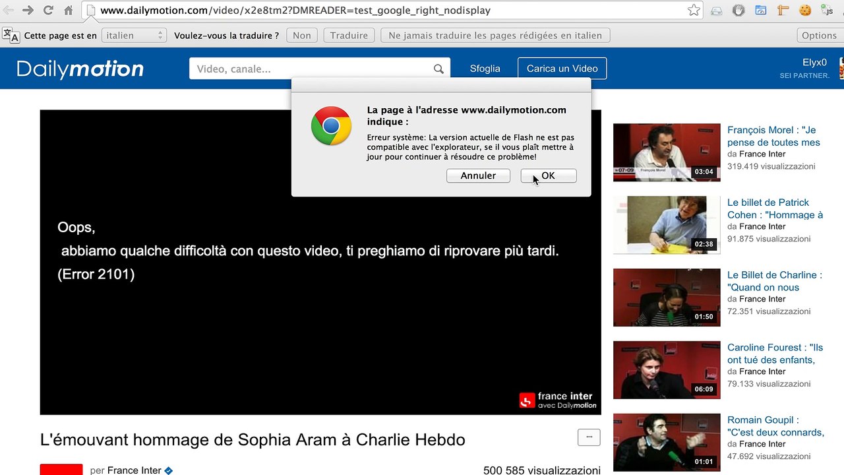Open the Patrick Cohen video thumbnail
Screen dimensions: 844x475
(x=667, y=225)
